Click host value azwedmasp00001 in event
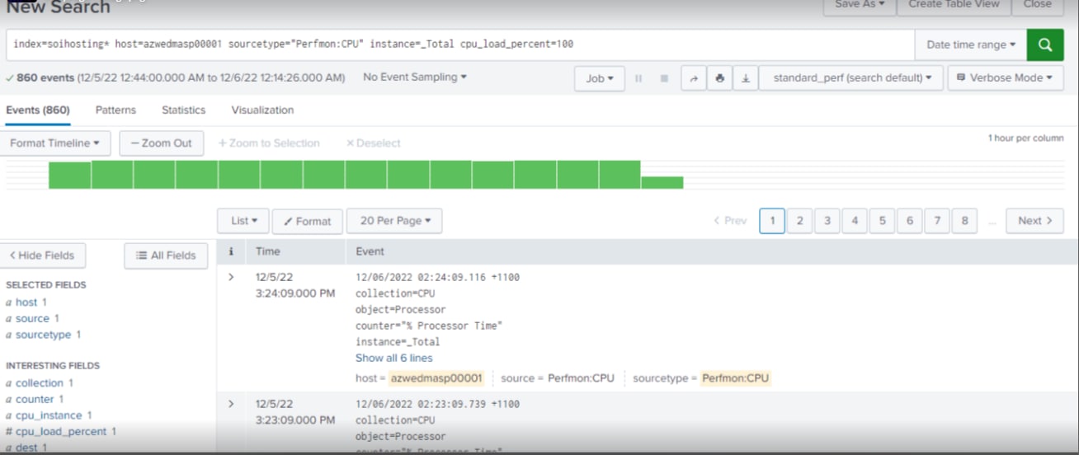Image resolution: width=1079 pixels, height=455 pixels. coord(436,378)
